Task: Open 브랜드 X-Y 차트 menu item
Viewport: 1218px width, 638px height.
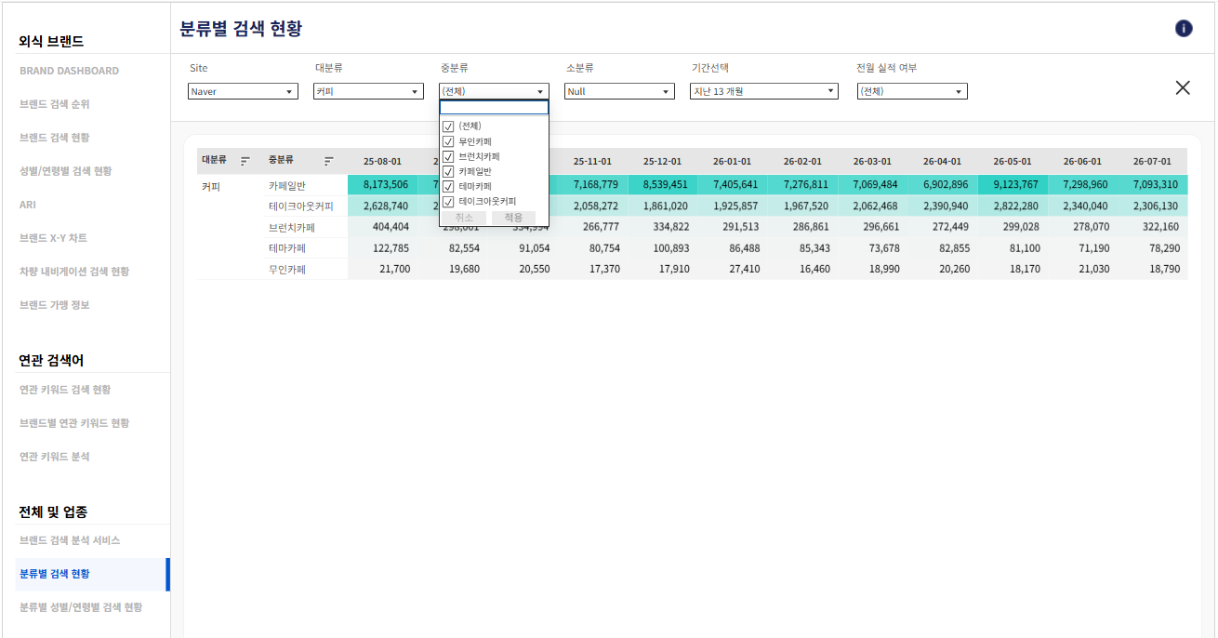Action: click(53, 238)
